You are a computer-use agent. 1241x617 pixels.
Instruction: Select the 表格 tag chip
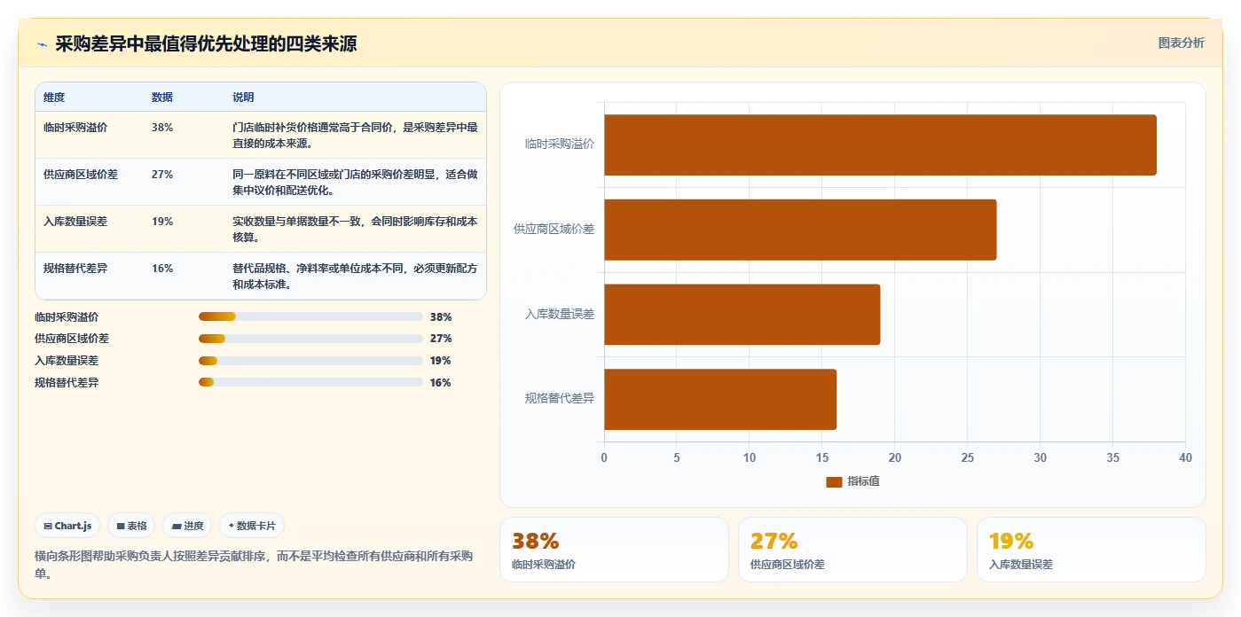(x=131, y=526)
